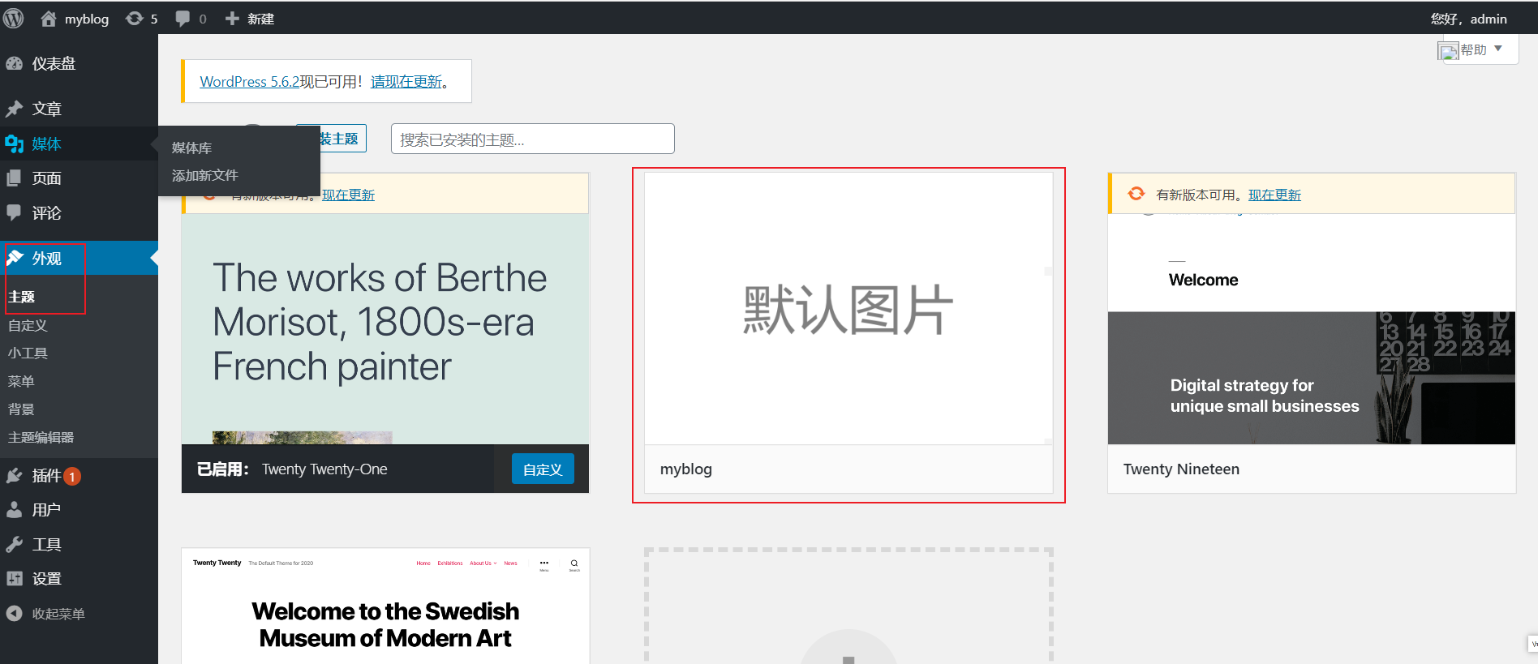Click the 页面 pages icon
This screenshot has width=1538, height=664.
[14, 178]
